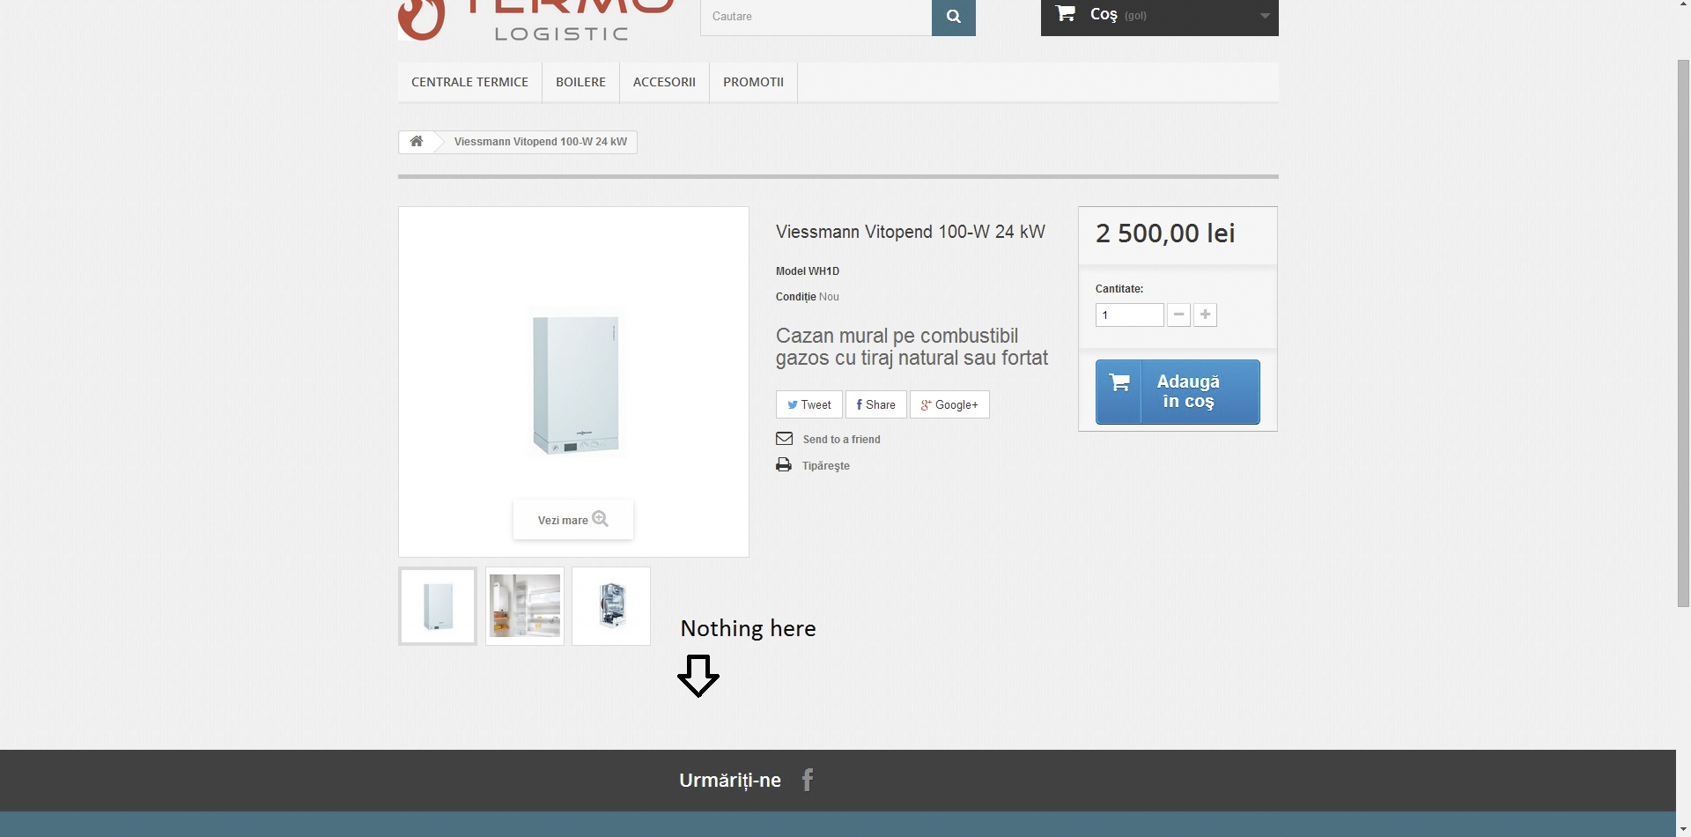
Task: Click the price 2 500,00 lei
Action: click(x=1165, y=233)
